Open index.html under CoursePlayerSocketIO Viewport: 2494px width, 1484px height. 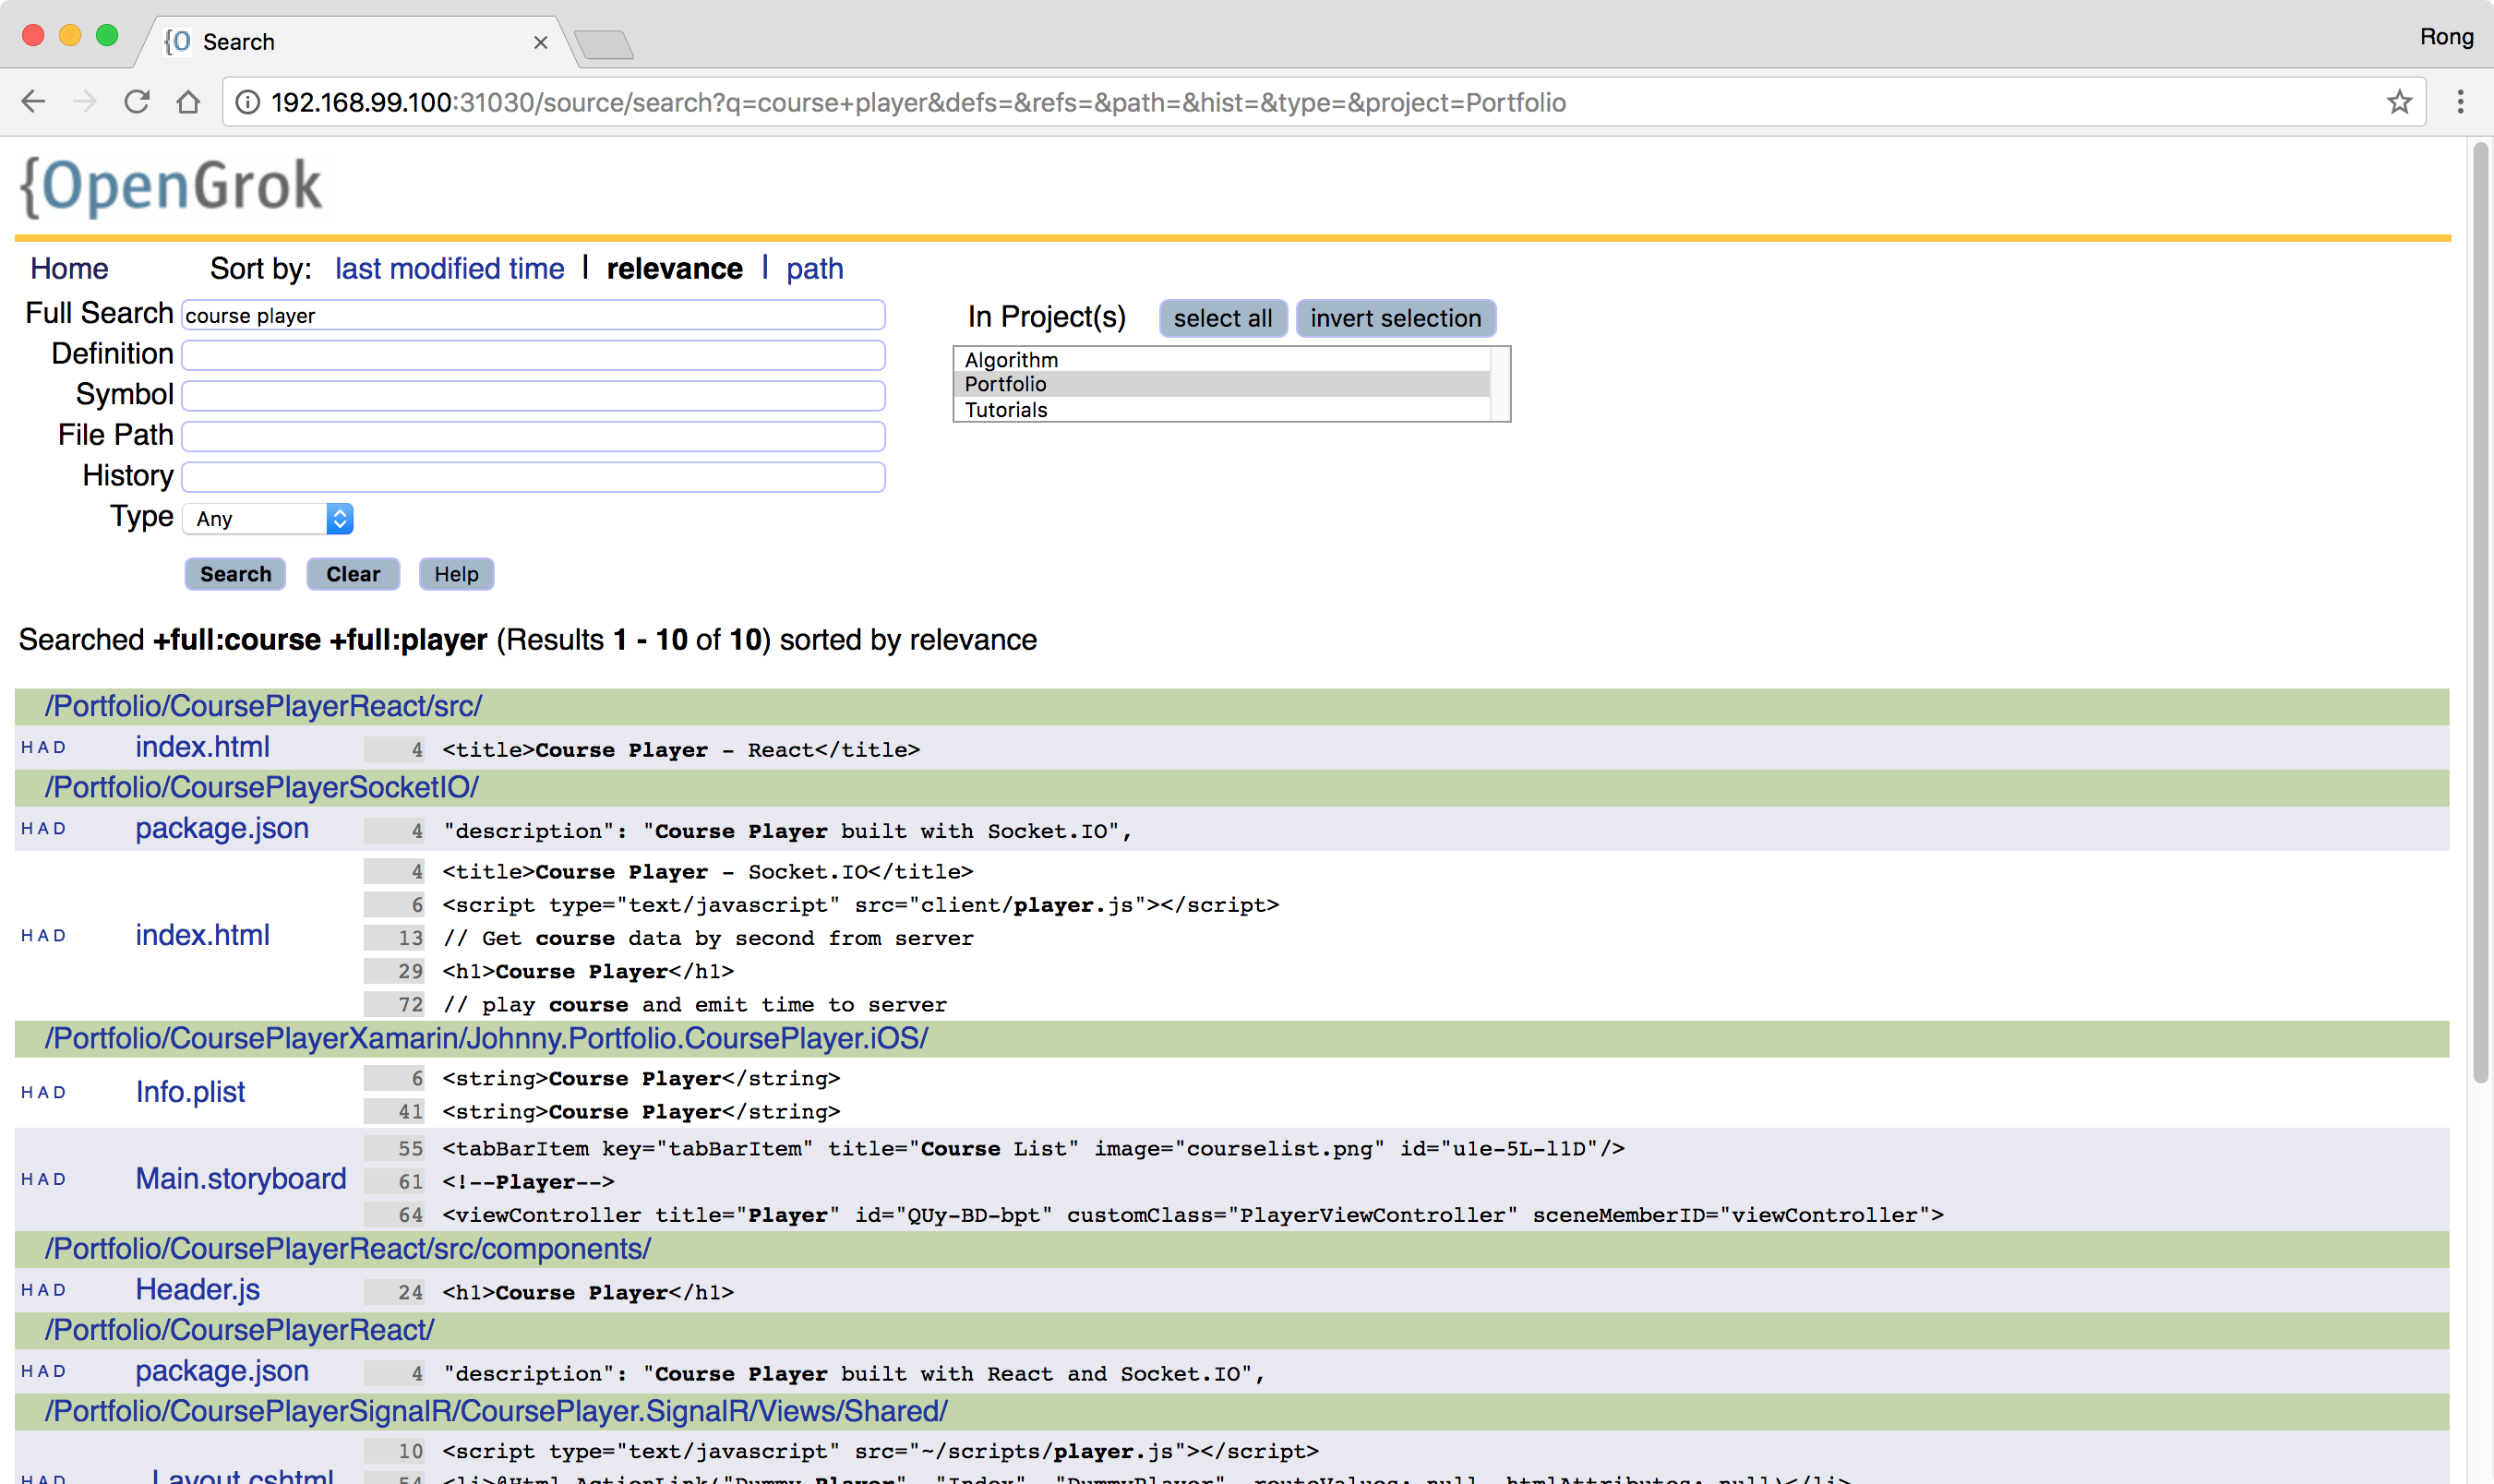click(x=202, y=935)
